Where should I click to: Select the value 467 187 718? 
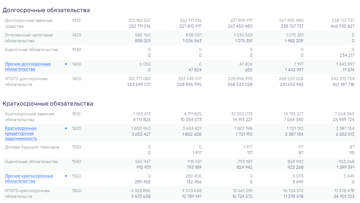(x=343, y=84)
